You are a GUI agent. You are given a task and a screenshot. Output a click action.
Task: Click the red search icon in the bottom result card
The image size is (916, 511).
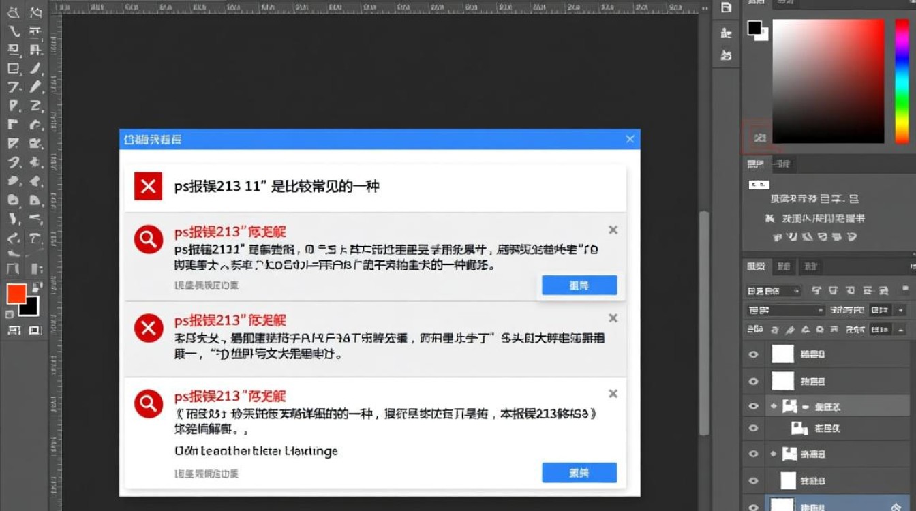coord(148,403)
